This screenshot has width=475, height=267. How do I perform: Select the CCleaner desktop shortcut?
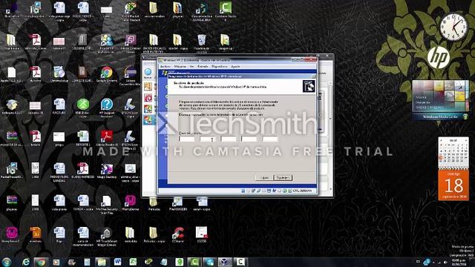tap(178, 235)
